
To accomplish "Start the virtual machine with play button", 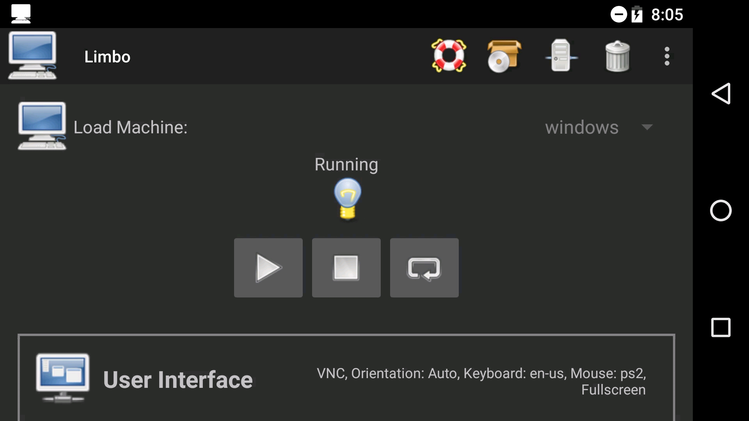I will coord(268,268).
